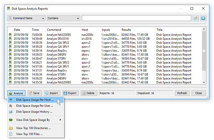
Task: Sort by the Command column header
Action: click(x=63, y=30)
